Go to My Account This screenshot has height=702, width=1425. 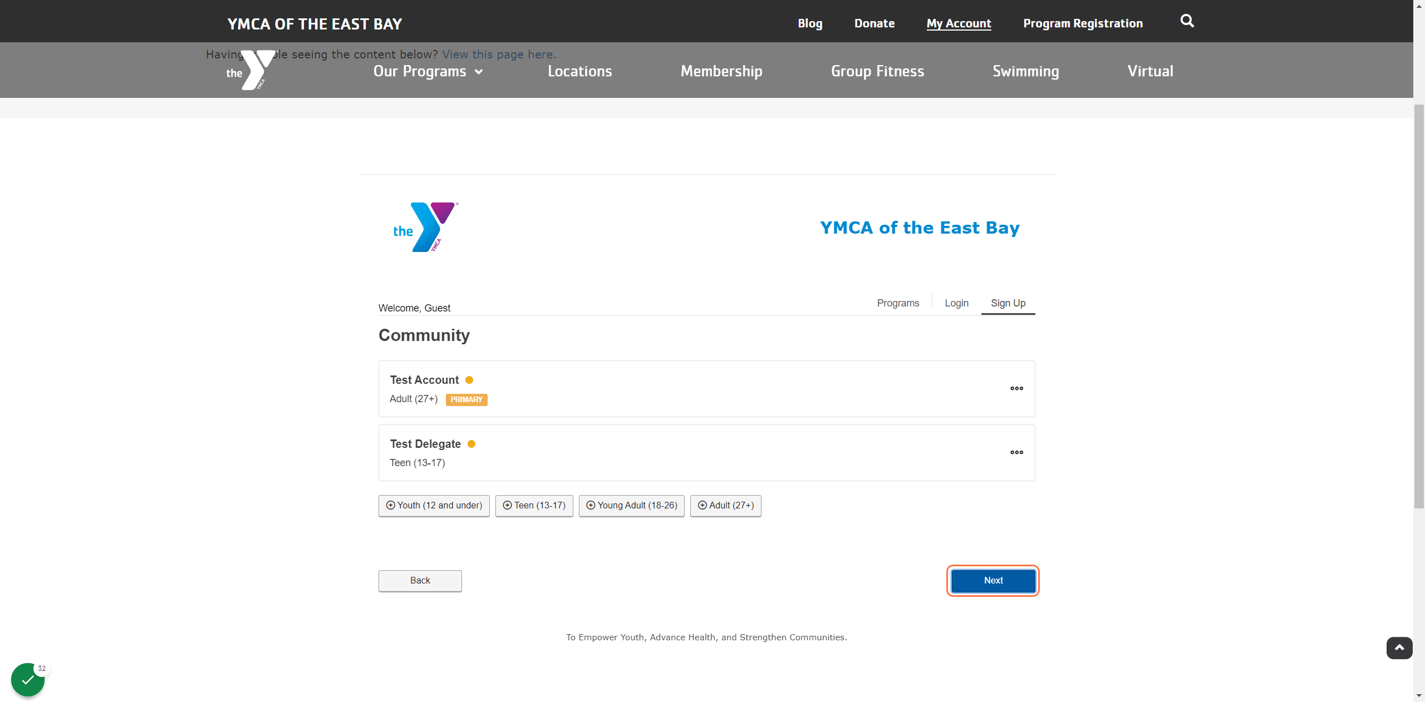(x=959, y=23)
